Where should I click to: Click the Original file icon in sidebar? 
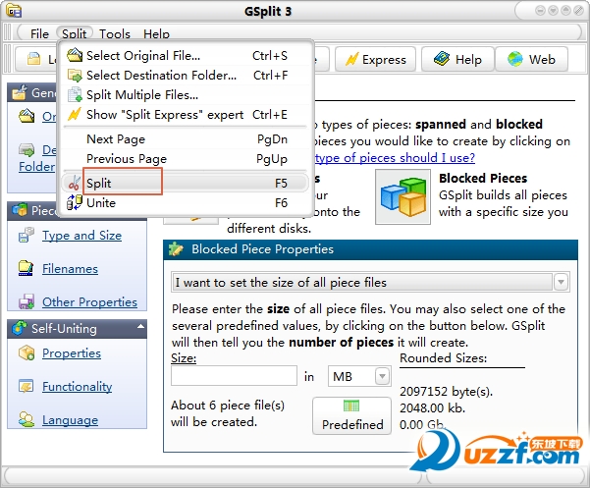(27, 116)
